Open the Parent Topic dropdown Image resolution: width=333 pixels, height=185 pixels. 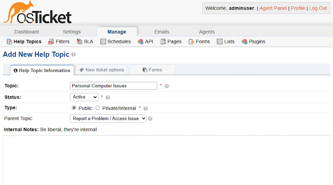[108, 118]
